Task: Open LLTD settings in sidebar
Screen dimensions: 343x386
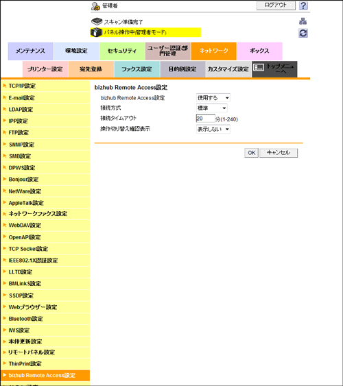Action: [45, 272]
